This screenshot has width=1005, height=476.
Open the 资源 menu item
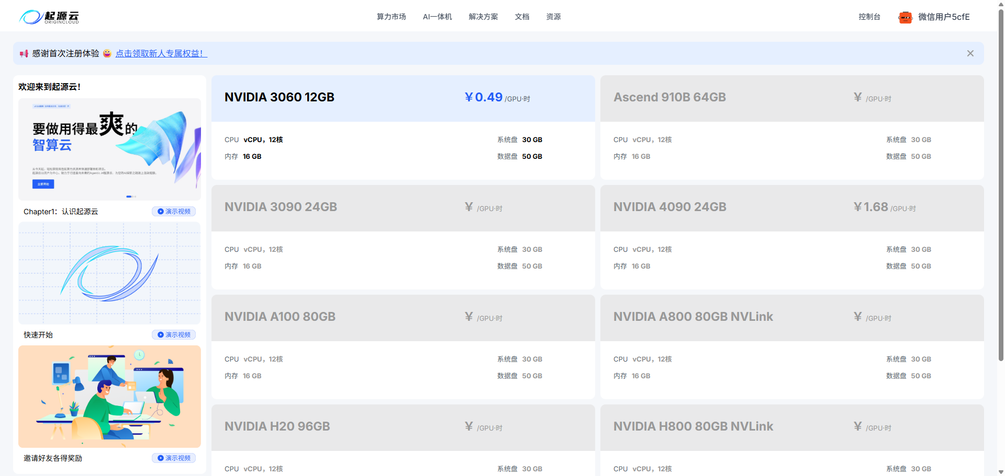tap(553, 17)
